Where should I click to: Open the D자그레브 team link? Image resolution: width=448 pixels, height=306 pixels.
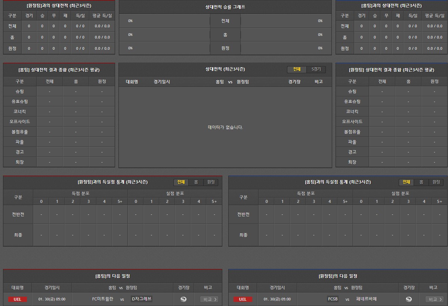click(142, 299)
